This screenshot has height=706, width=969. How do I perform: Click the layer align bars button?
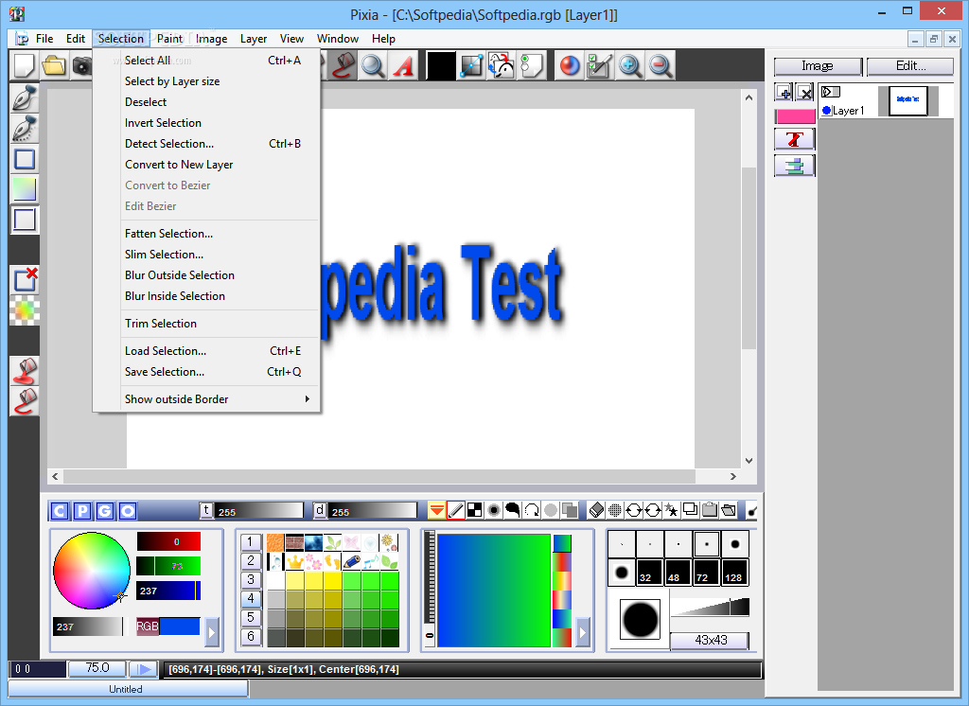click(795, 166)
